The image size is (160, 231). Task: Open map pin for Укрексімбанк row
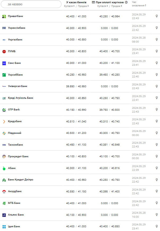157,28
